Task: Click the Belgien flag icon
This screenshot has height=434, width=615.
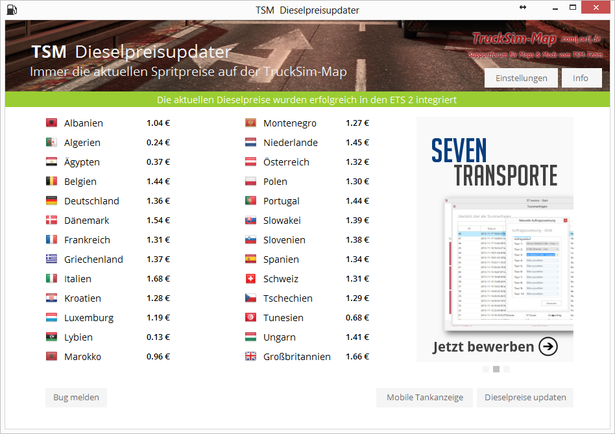Action: click(51, 181)
